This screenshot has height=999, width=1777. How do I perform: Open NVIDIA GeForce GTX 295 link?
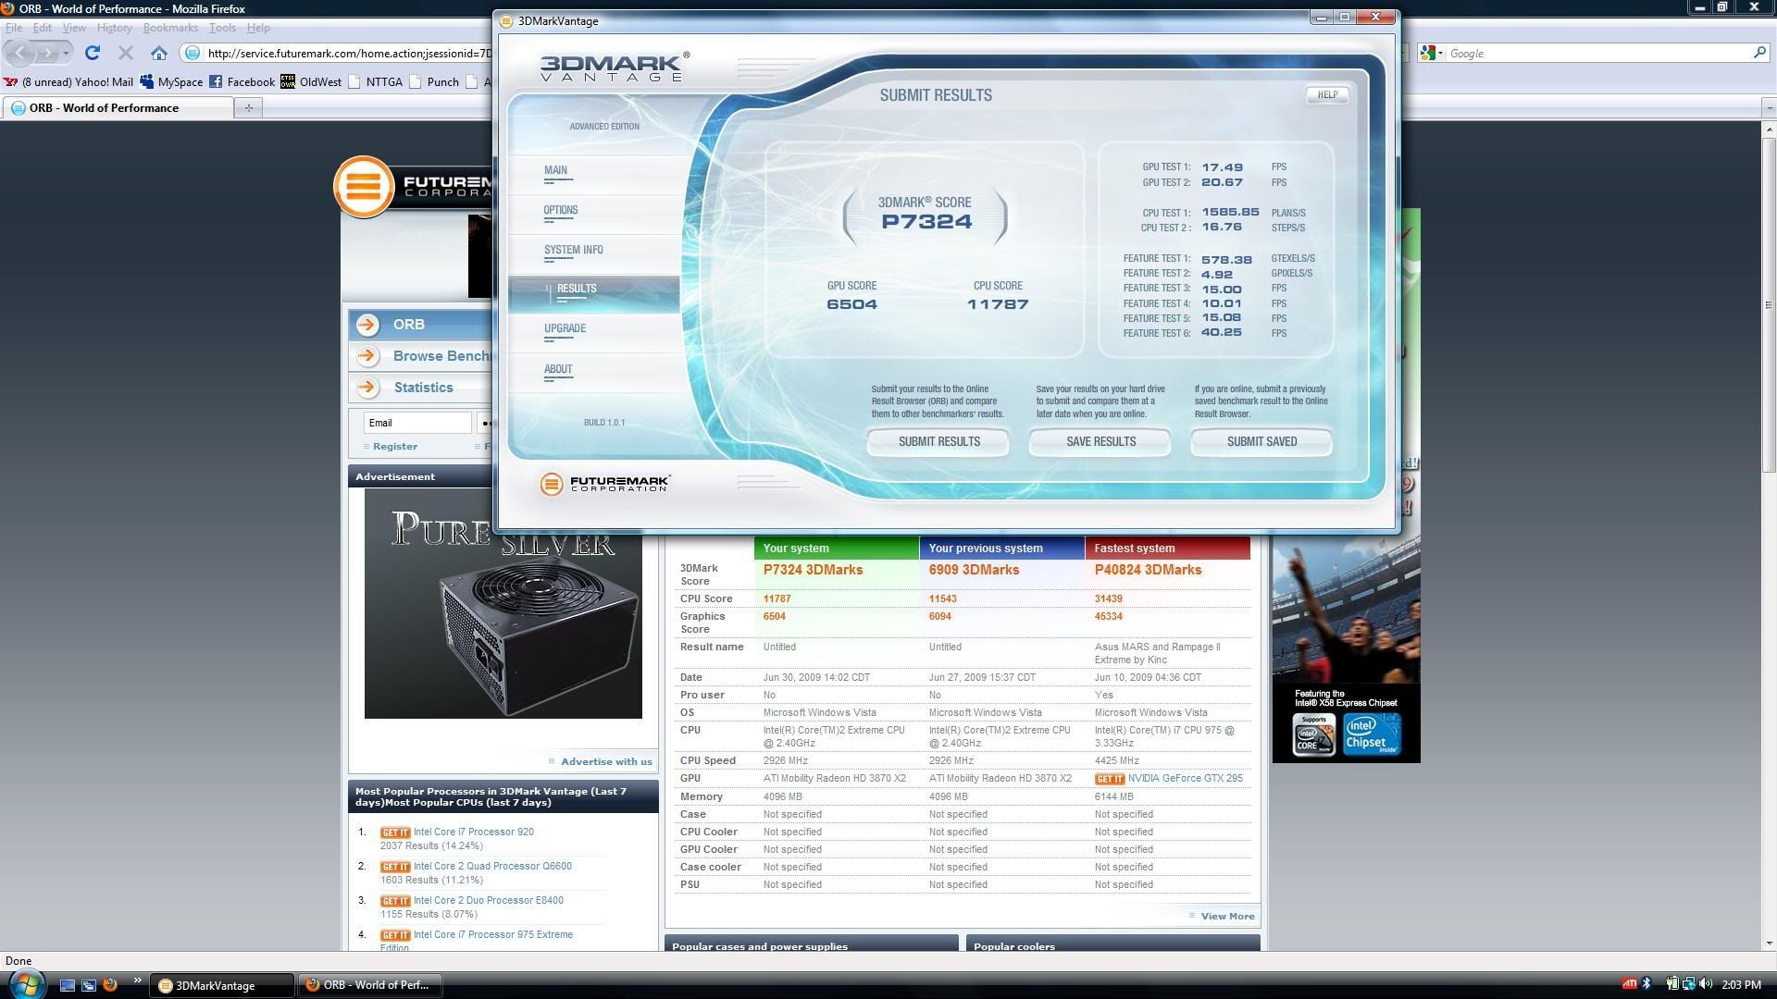[1185, 779]
